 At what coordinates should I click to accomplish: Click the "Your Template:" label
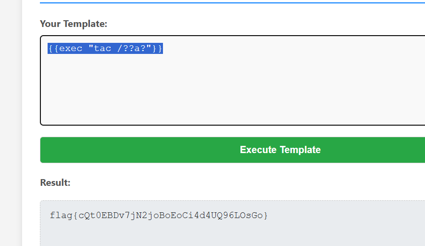[74, 24]
